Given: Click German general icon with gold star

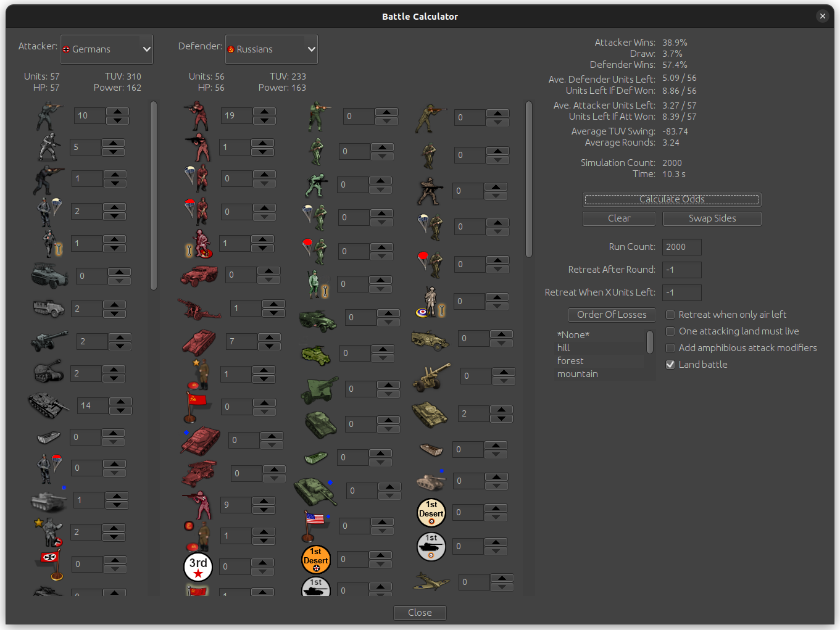Looking at the screenshot, I should coord(49,532).
